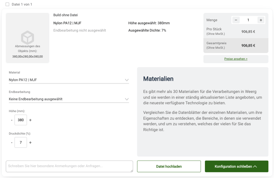The height and width of the screenshot is (178, 274).
Task: Click the Menge quantity value field
Action: [x=248, y=20]
